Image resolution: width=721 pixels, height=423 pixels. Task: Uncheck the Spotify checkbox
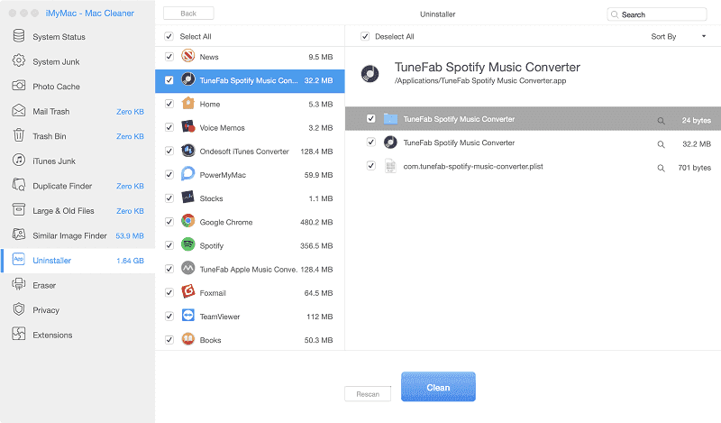[169, 245]
